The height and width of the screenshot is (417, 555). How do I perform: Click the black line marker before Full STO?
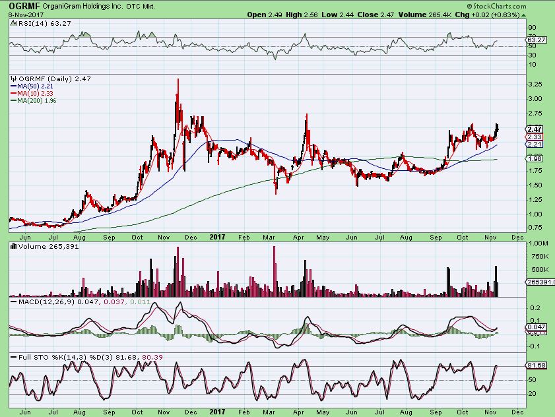point(14,357)
